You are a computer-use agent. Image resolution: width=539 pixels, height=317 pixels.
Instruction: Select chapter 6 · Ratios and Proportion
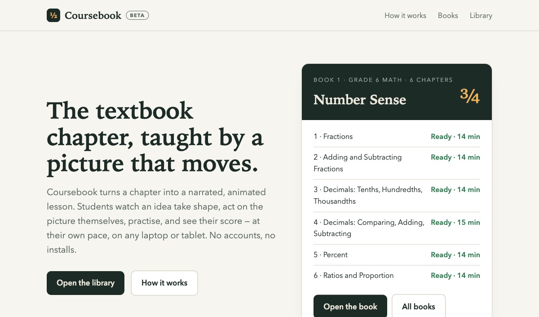[397, 276]
